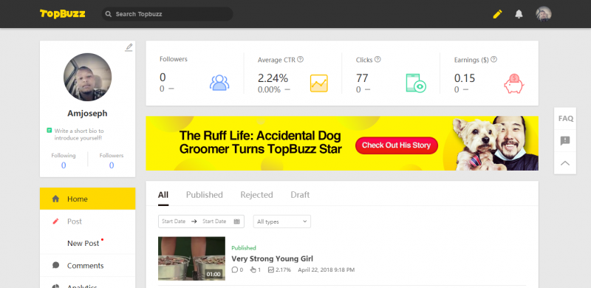591x288 pixels.
Task: Click the green Published status label
Action: coord(244,247)
